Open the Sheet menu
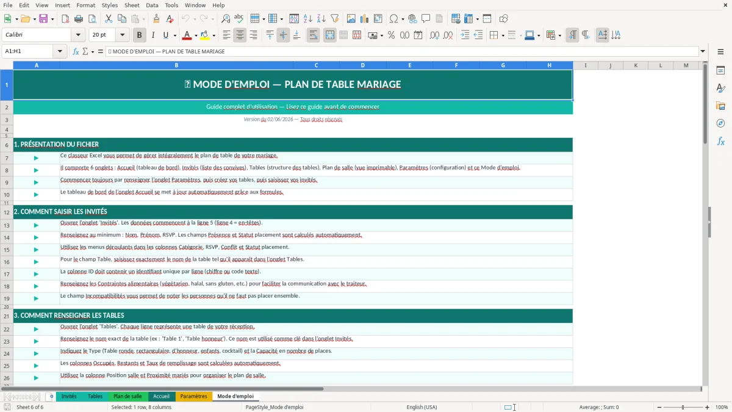The height and width of the screenshot is (412, 732). [132, 5]
